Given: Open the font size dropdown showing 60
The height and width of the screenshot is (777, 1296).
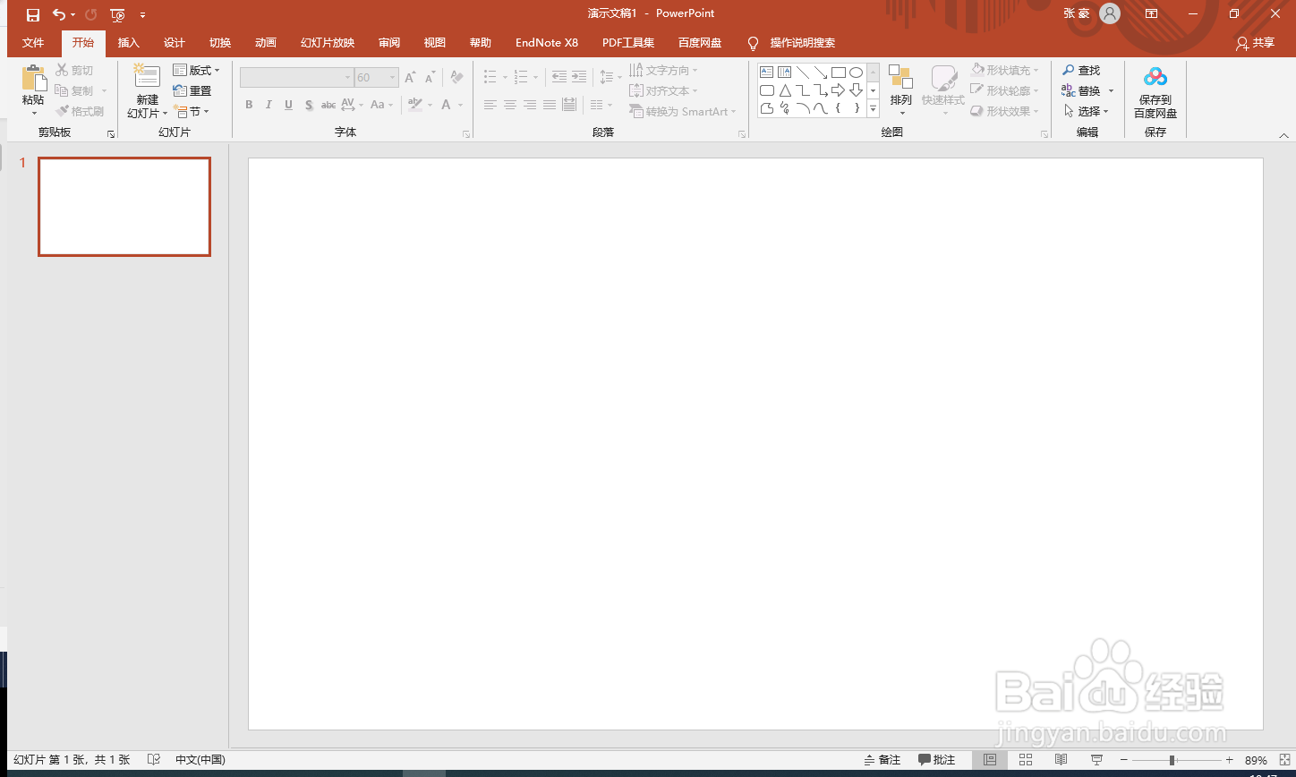Looking at the screenshot, I should (376, 78).
